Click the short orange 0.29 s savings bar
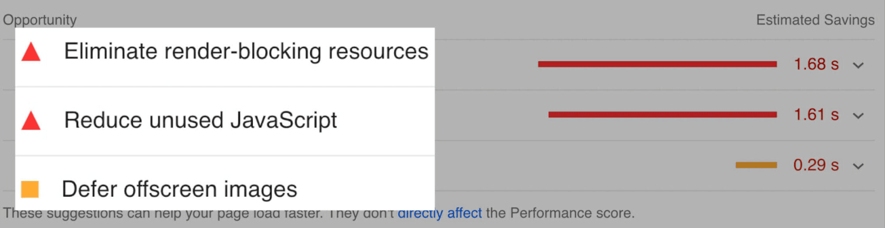Screen dimensions: 885x228 tap(756, 165)
